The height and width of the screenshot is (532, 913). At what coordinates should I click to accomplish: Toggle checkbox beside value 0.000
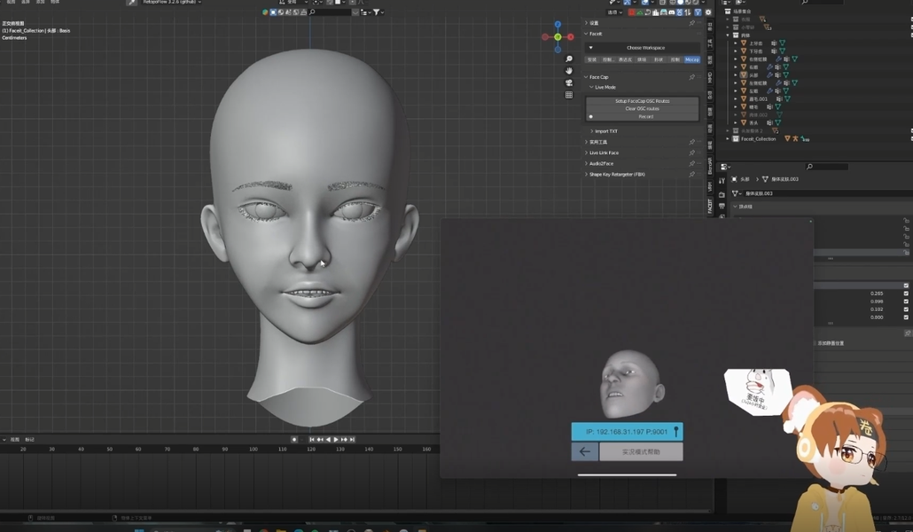(x=905, y=317)
